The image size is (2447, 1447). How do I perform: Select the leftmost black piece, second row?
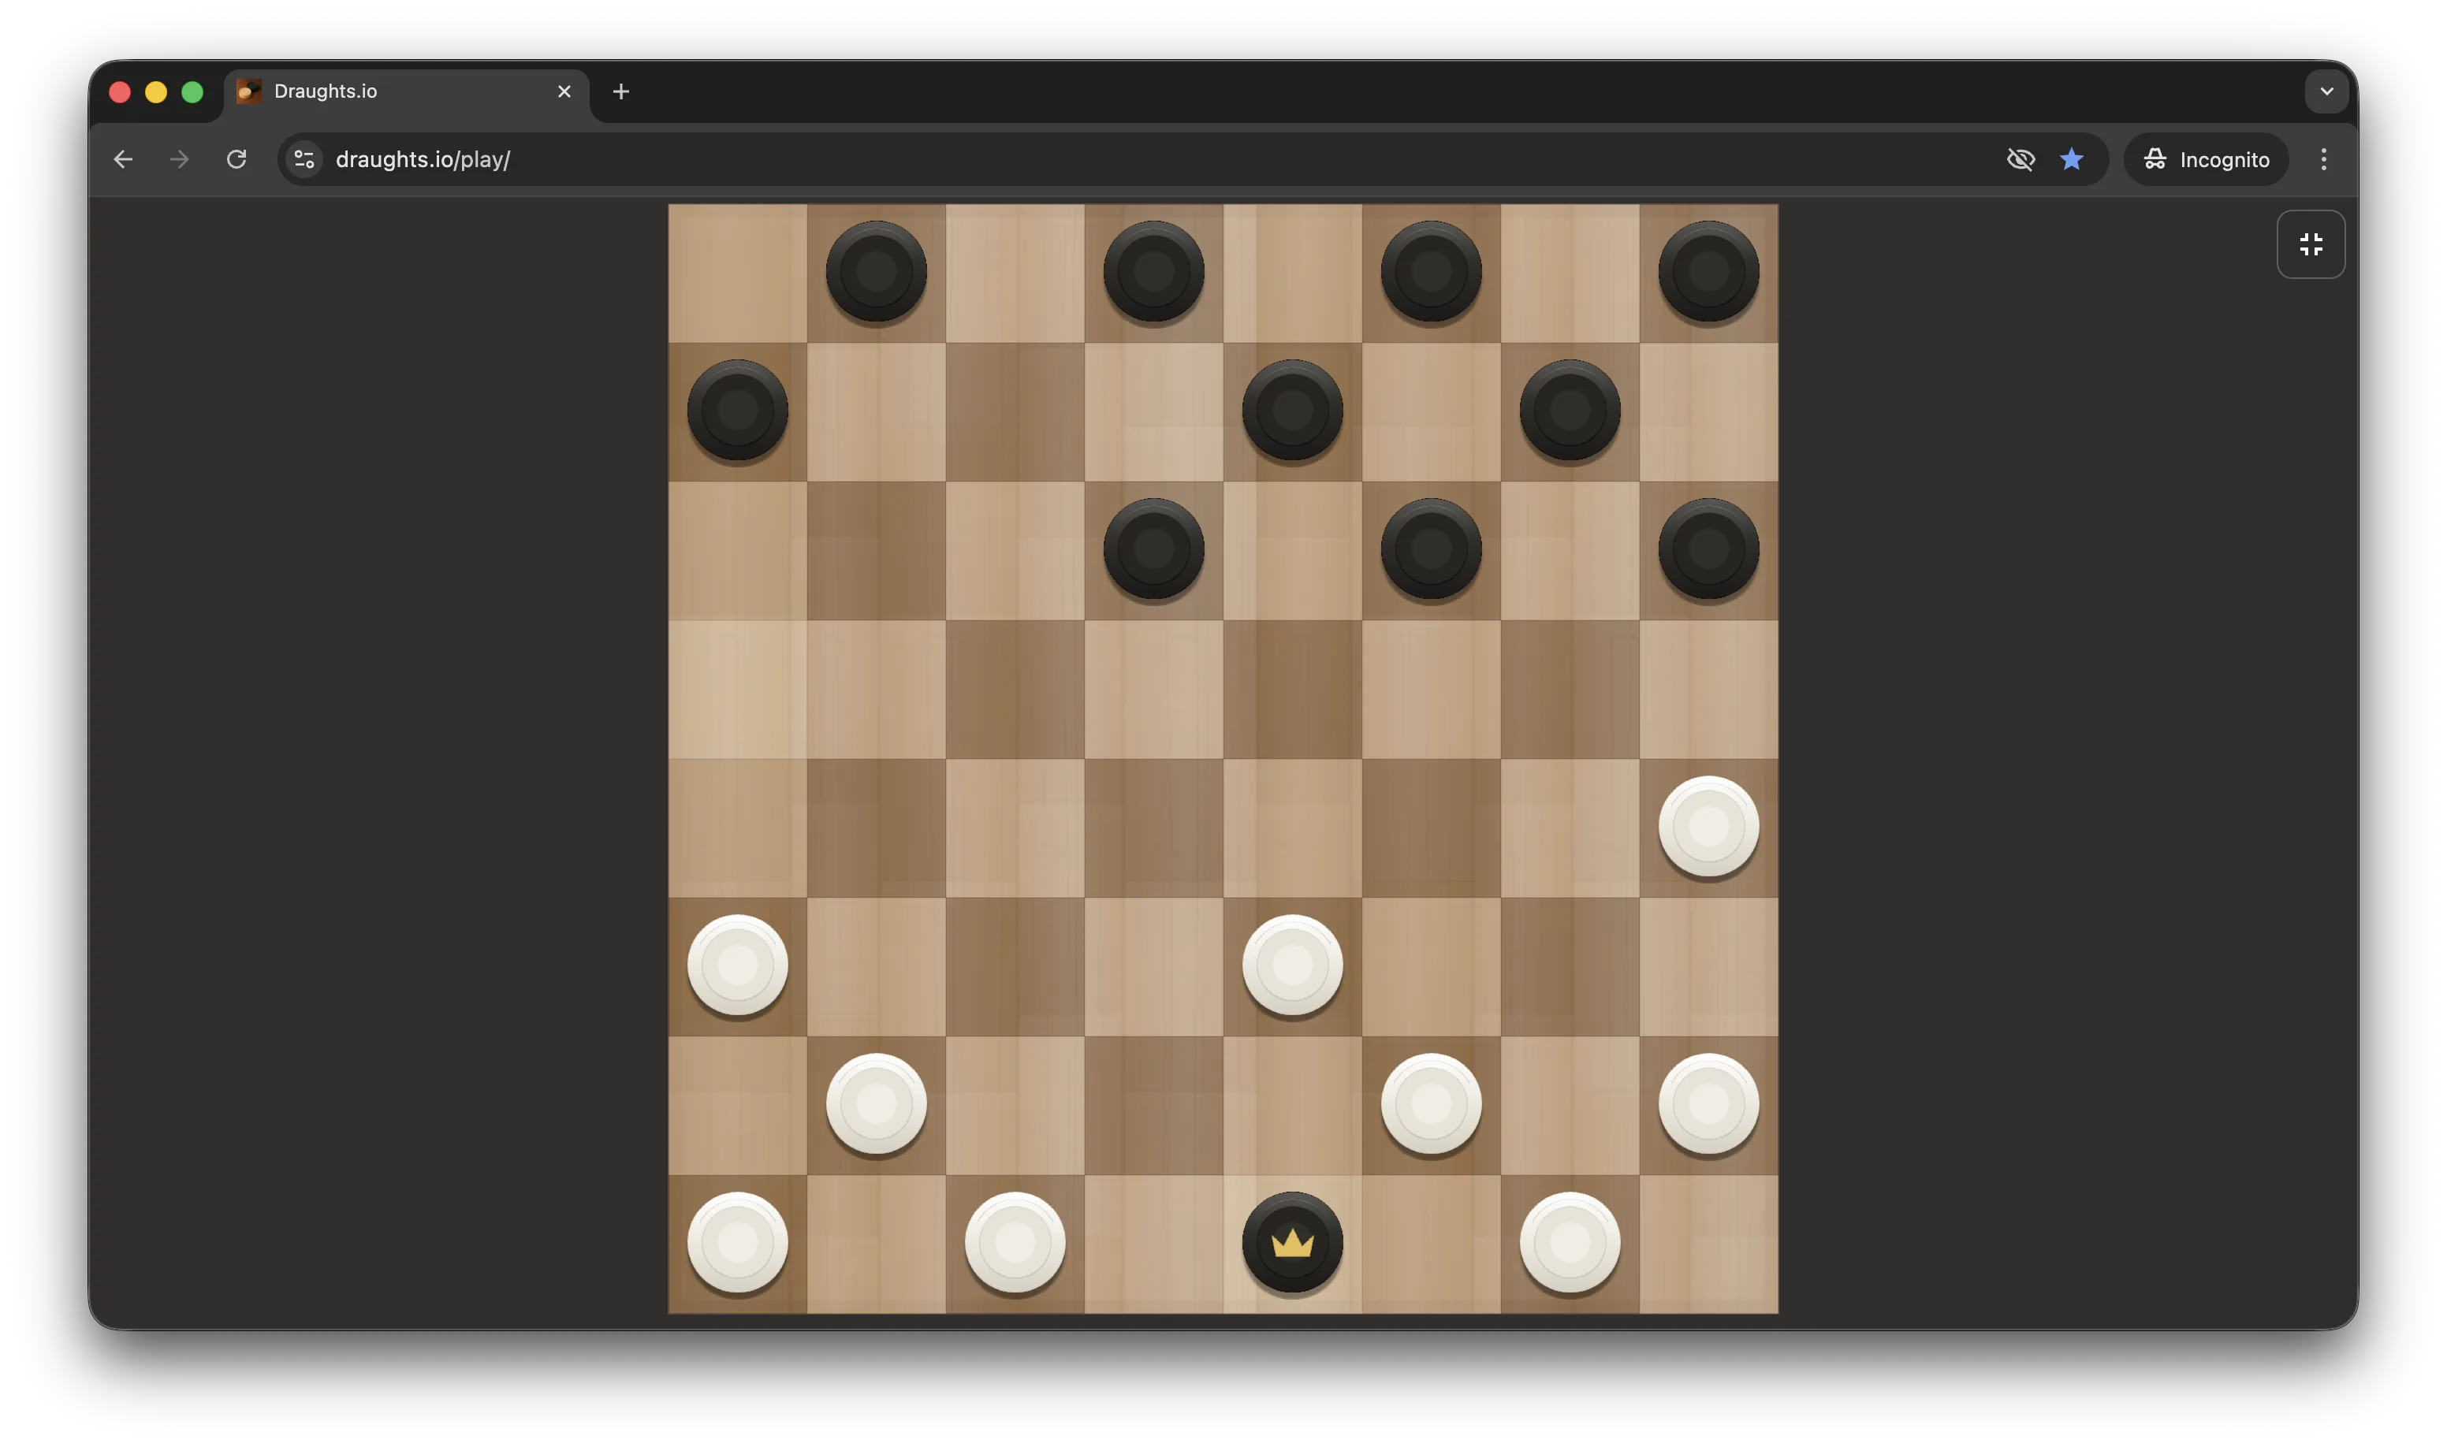click(x=737, y=411)
